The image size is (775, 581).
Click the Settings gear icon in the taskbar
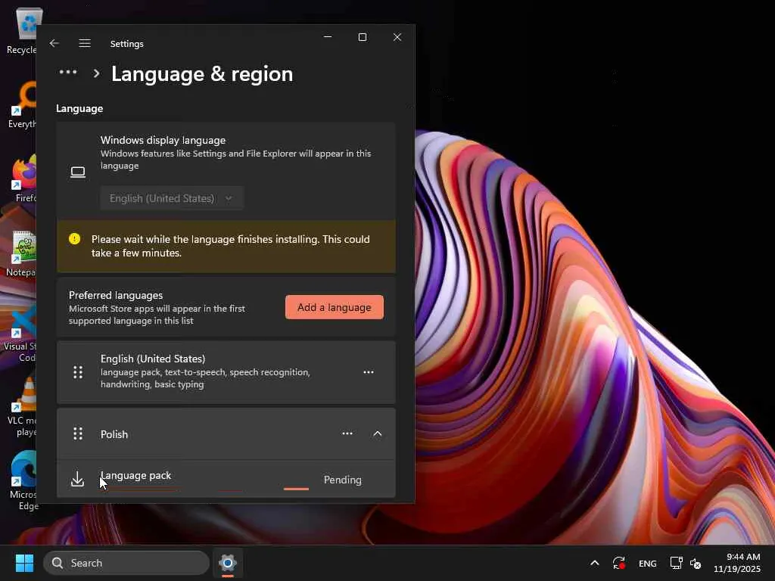click(x=228, y=563)
